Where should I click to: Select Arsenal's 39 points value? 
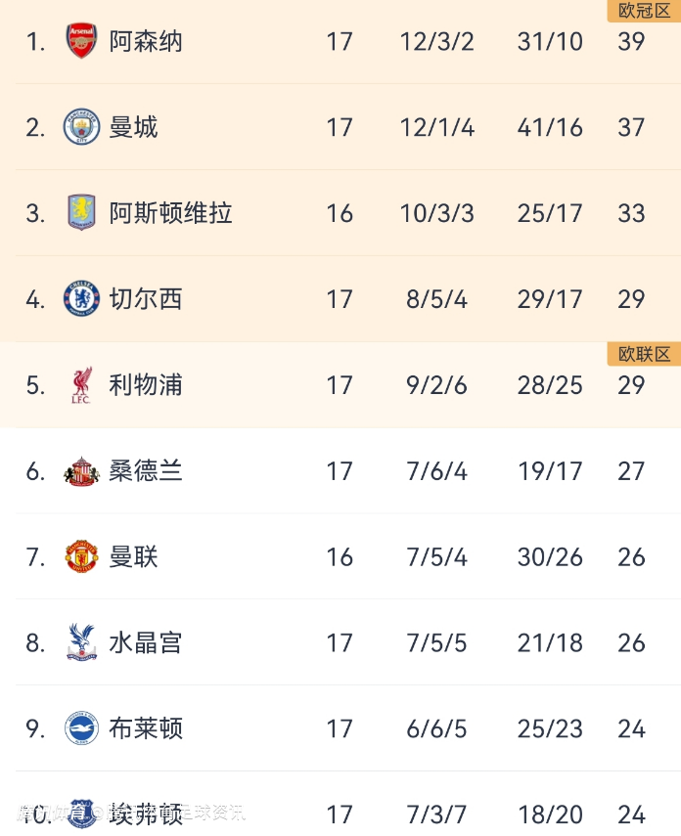click(631, 42)
